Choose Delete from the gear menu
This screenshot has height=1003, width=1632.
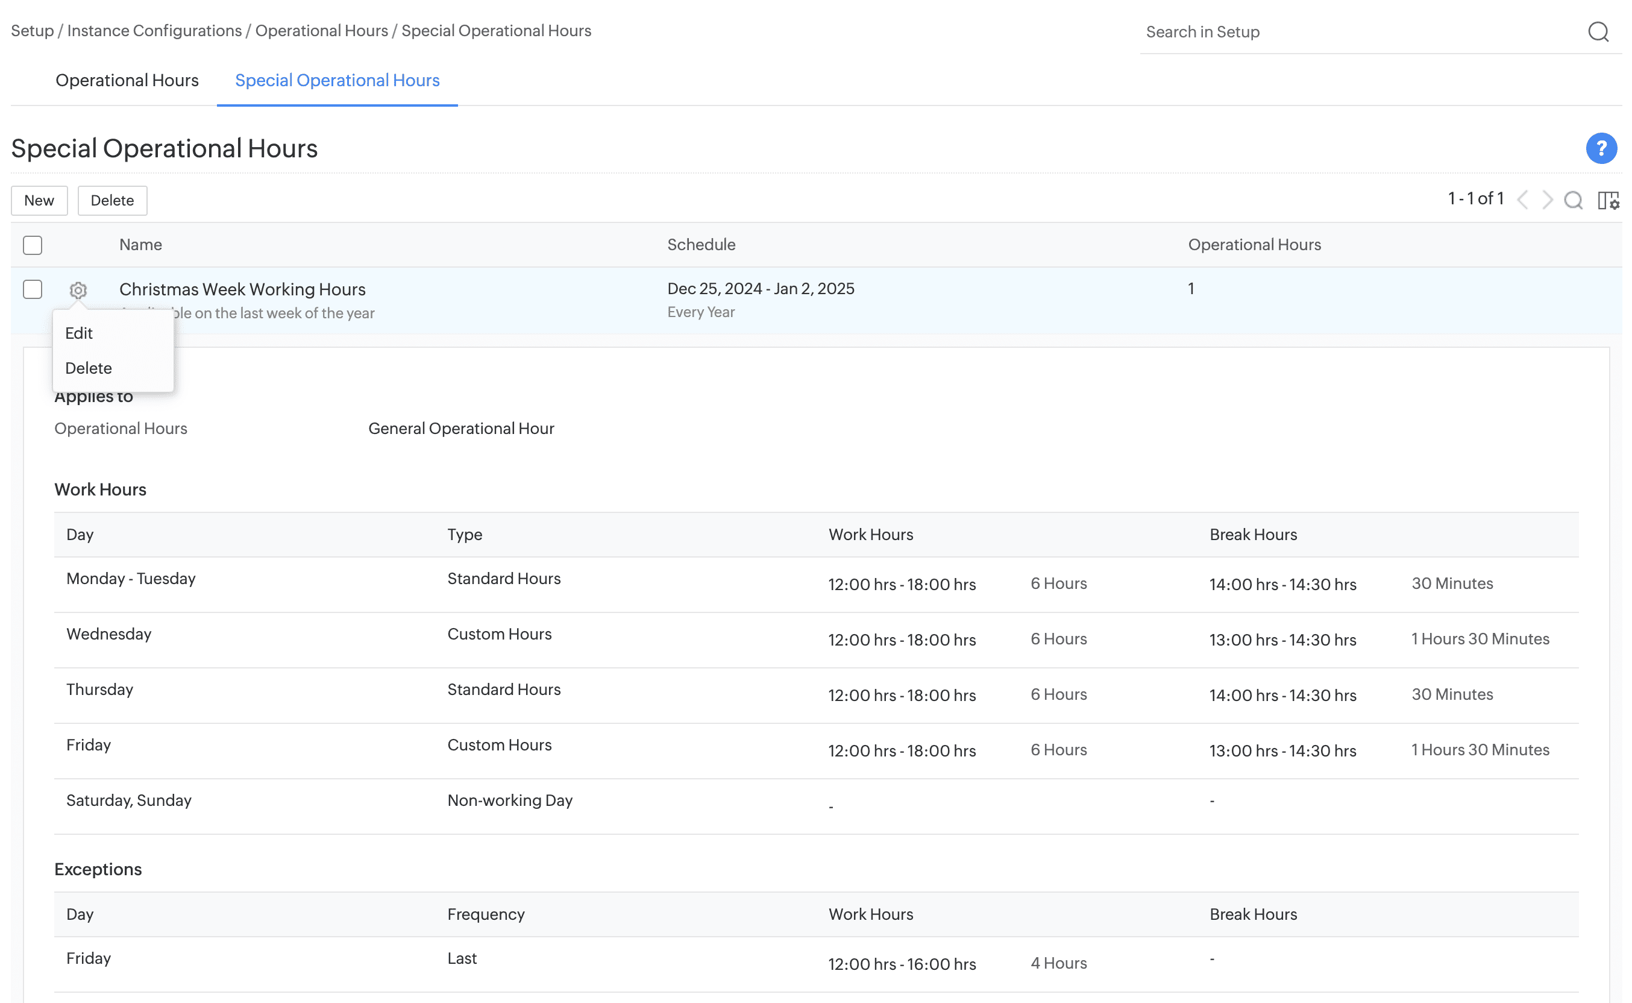click(88, 368)
